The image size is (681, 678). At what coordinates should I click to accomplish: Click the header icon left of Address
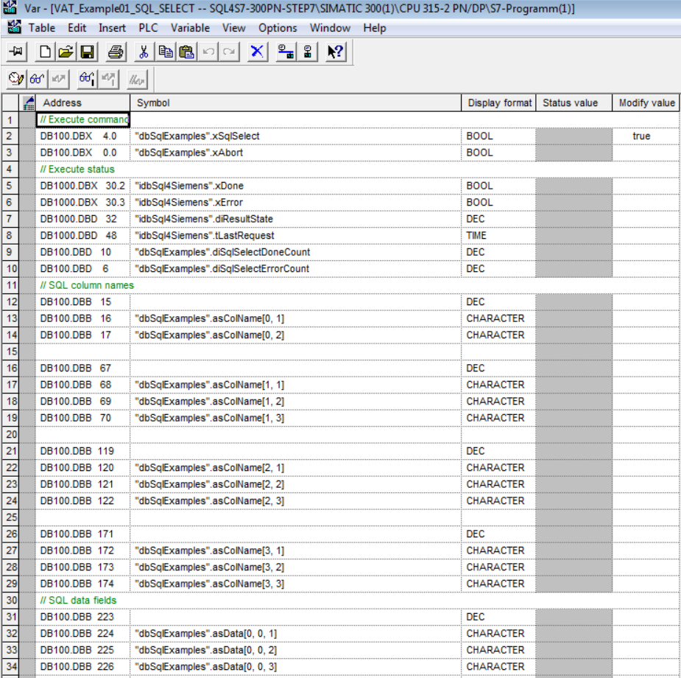28,103
